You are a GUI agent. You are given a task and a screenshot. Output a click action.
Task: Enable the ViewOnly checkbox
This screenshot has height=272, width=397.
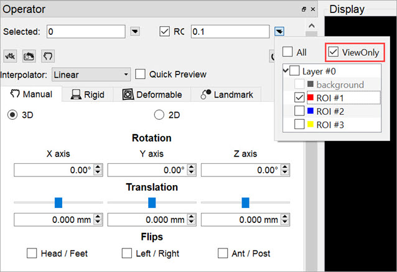pos(334,53)
